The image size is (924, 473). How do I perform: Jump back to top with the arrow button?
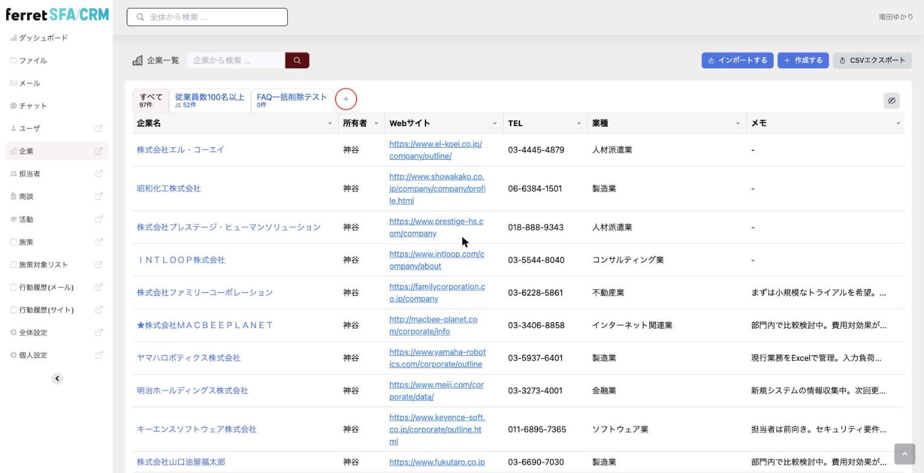(904, 454)
